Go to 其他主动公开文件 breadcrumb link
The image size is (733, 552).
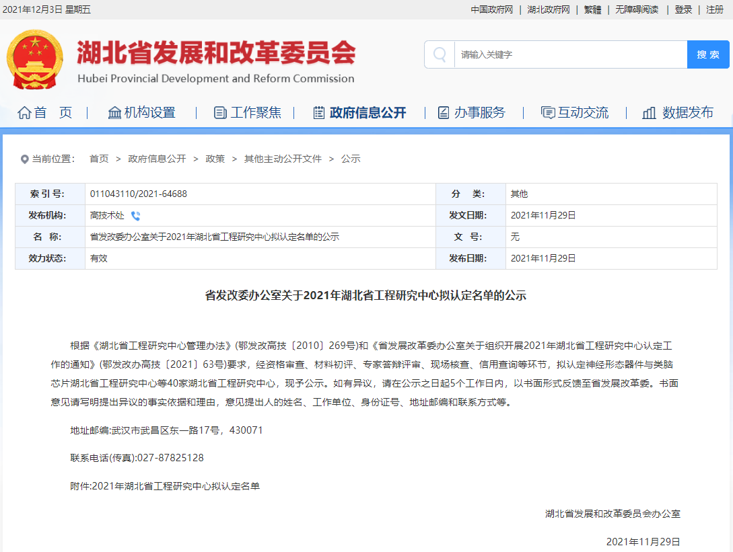[x=283, y=159]
